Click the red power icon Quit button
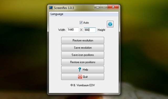Viewport: 168px width, 99px height. 83,77
